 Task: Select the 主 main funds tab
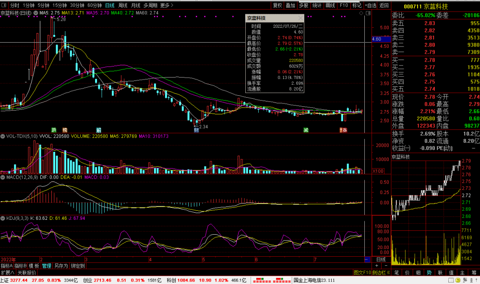[462, 273]
